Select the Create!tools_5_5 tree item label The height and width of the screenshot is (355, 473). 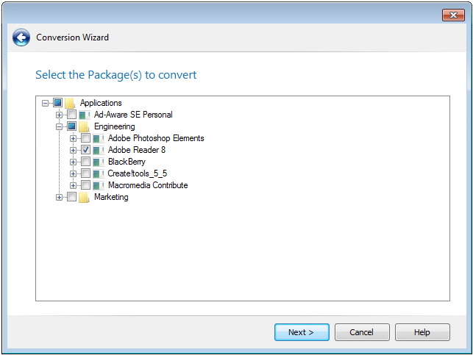click(x=137, y=173)
